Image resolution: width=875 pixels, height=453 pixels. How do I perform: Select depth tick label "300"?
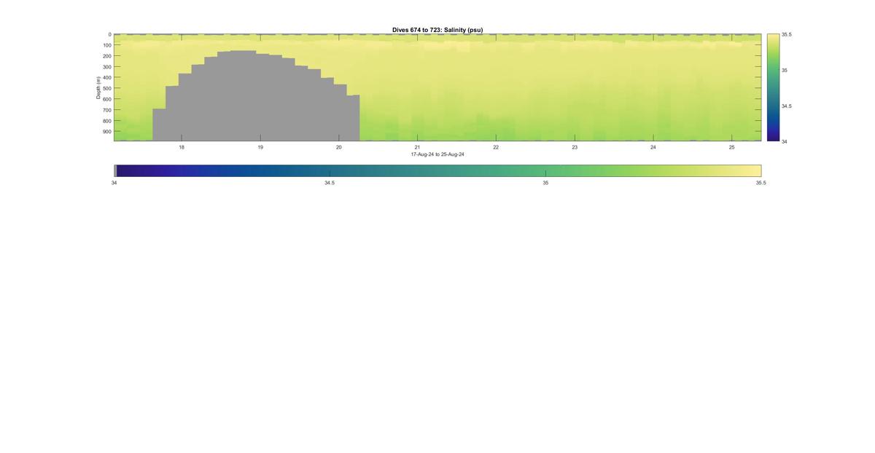point(106,67)
